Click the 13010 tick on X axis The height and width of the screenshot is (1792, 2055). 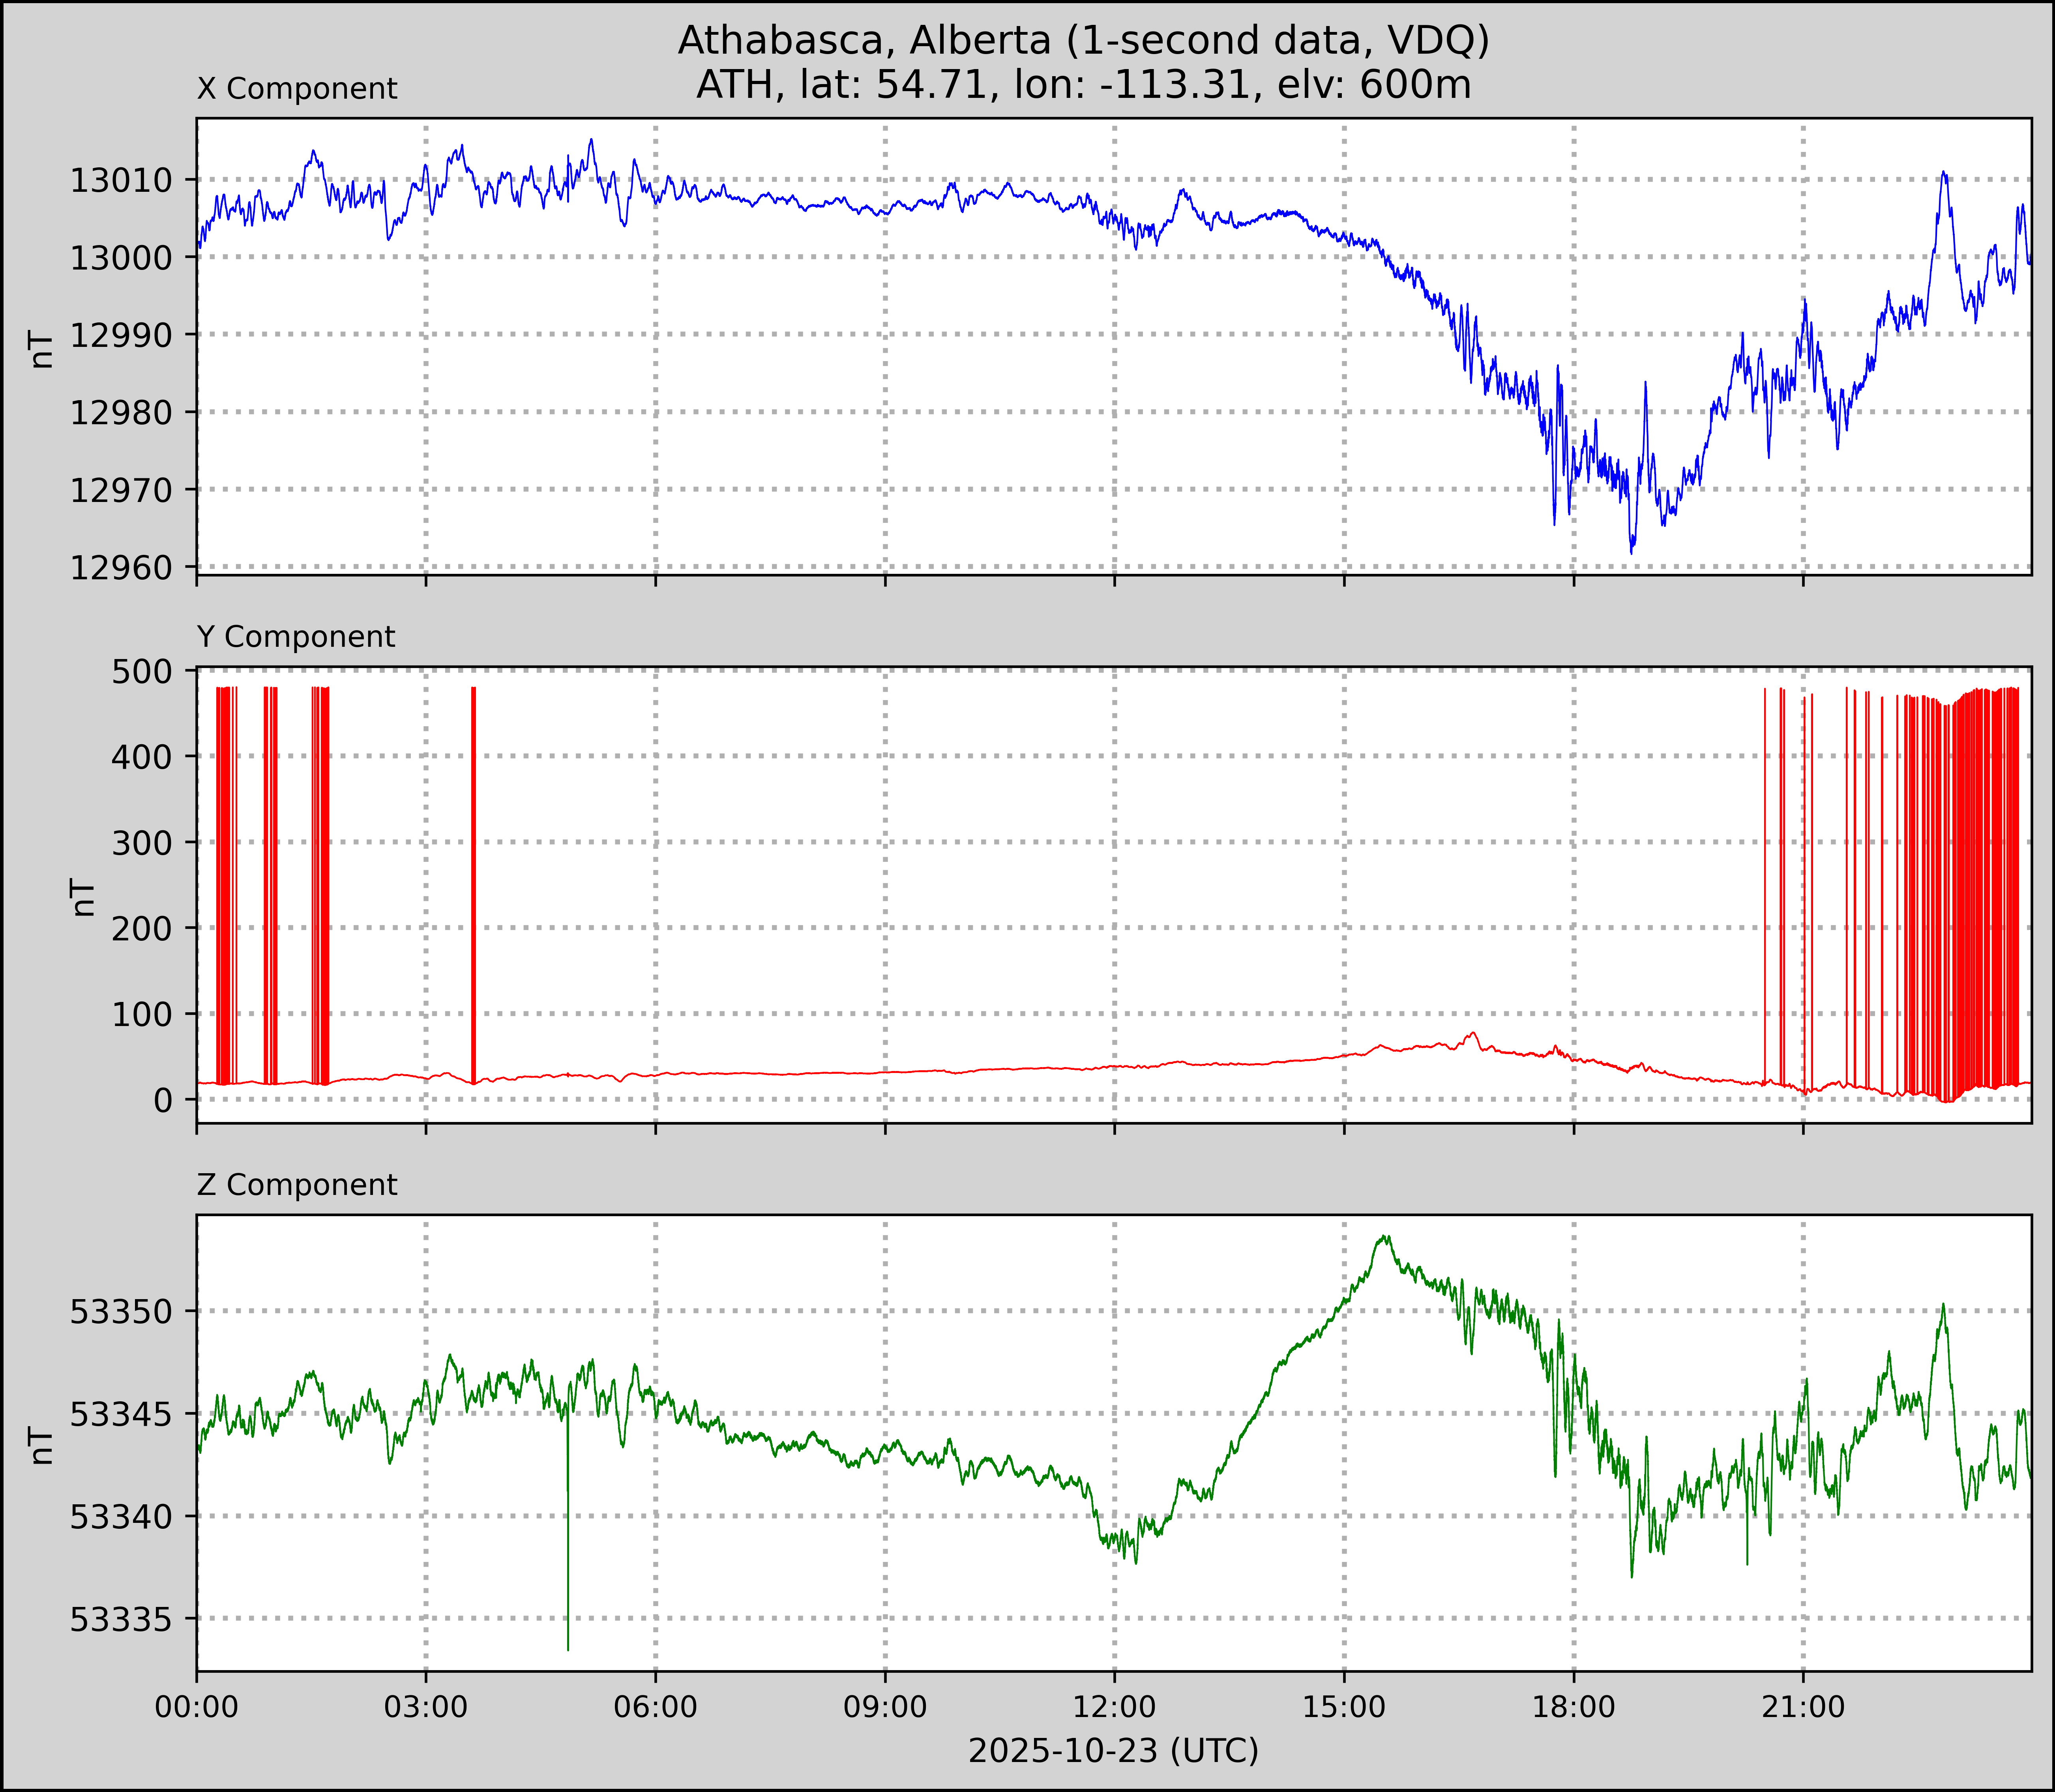coord(121,181)
